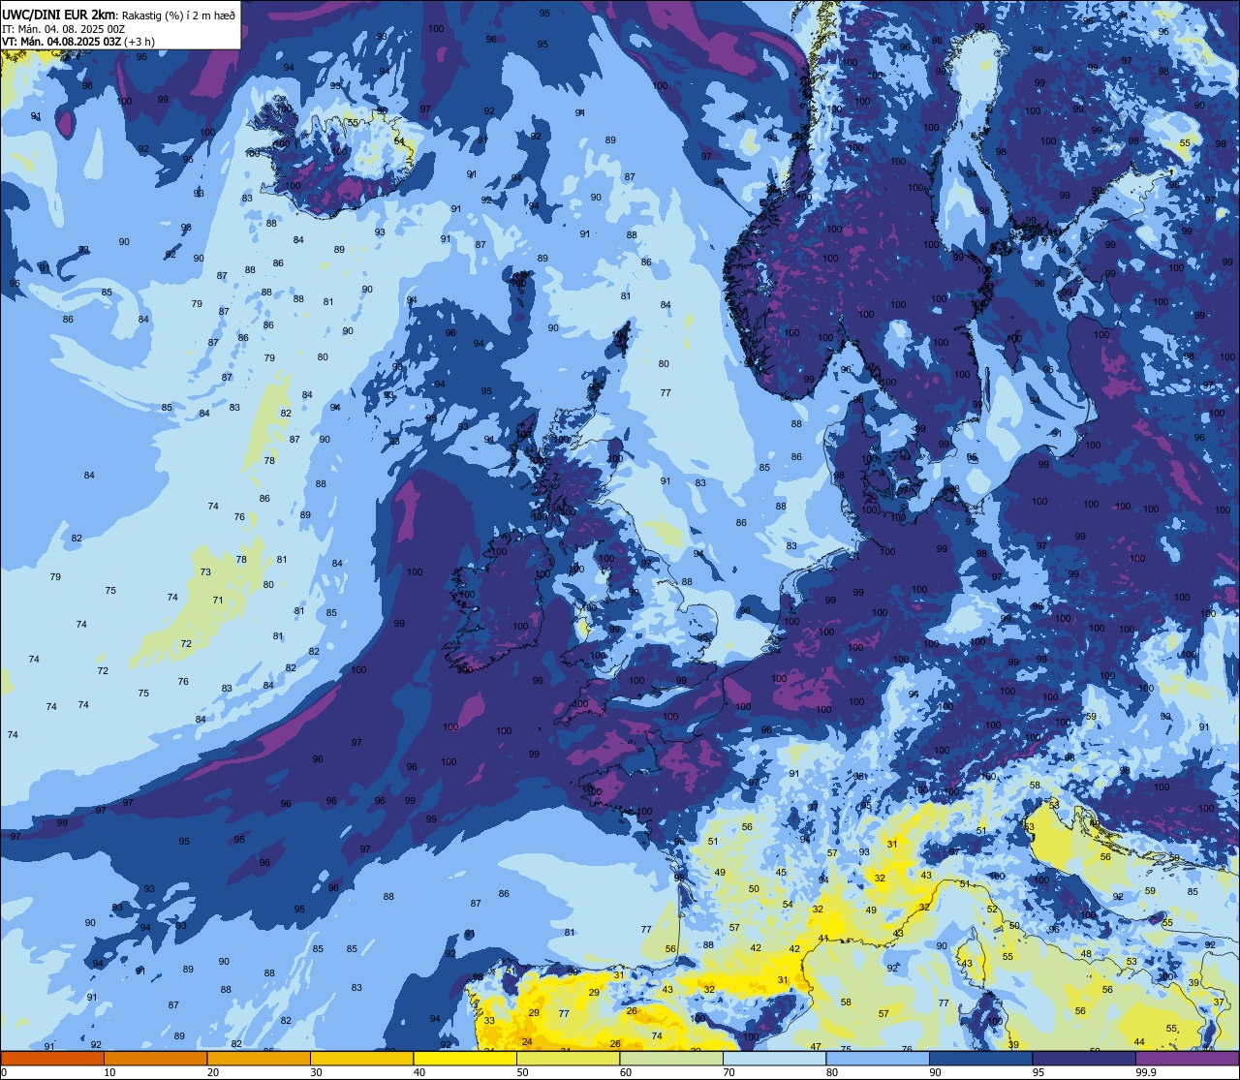Click the 20–30 amber legend swatch
Image resolution: width=1240 pixels, height=1080 pixels.
(x=259, y=1058)
